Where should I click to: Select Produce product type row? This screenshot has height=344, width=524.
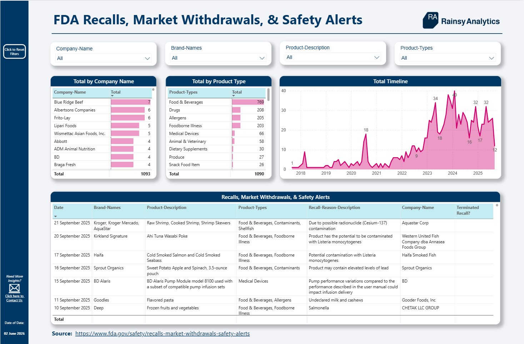[217, 157]
